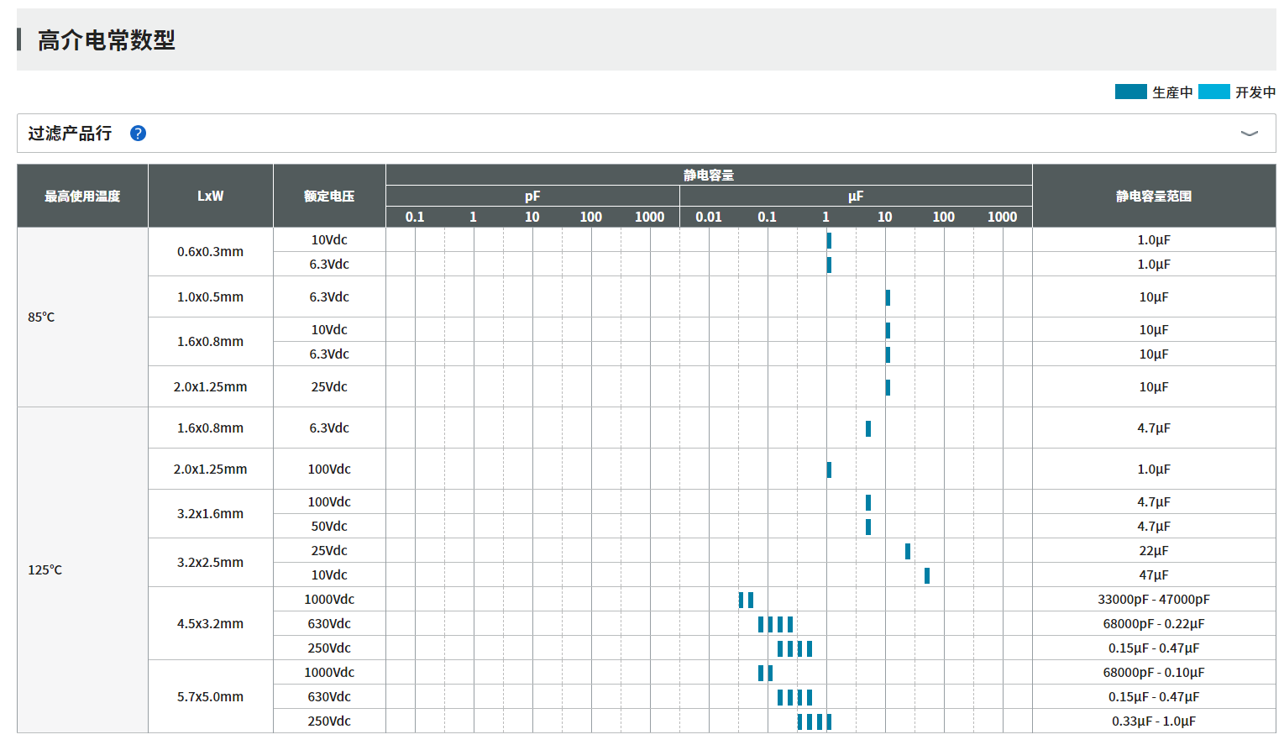Select the bar marker in the 1.0x0.5mm 6.3Vdc row
Screen dimensions: 1284x745
click(x=888, y=297)
